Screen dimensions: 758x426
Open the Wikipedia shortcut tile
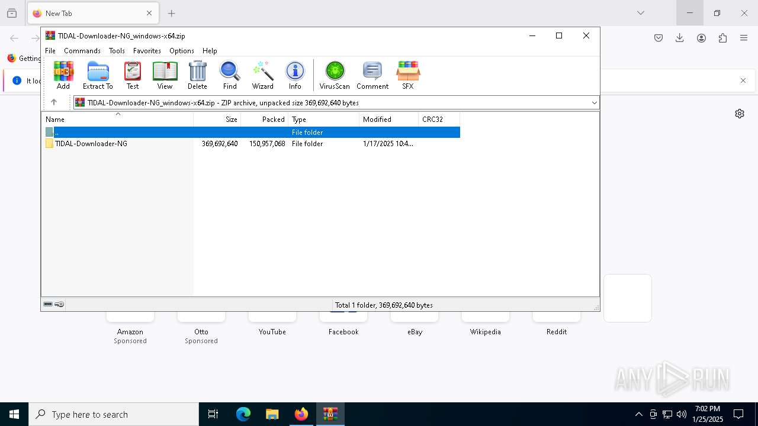click(486, 324)
